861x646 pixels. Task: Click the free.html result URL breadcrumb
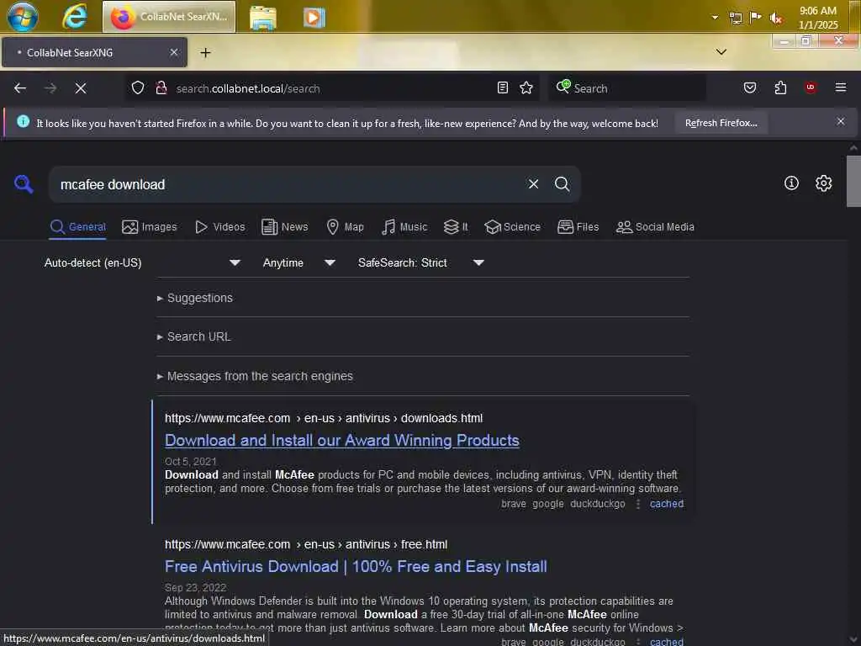pyautogui.click(x=306, y=544)
